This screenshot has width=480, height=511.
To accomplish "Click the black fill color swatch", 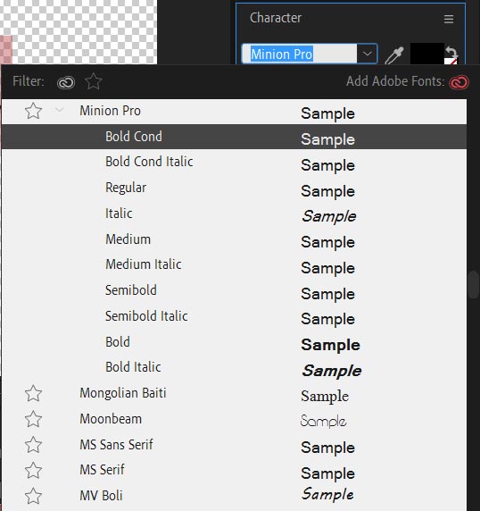I will (x=427, y=54).
